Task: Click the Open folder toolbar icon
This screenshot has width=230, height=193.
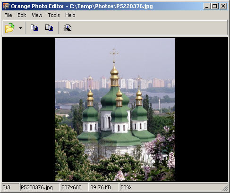Action: pos(10,28)
